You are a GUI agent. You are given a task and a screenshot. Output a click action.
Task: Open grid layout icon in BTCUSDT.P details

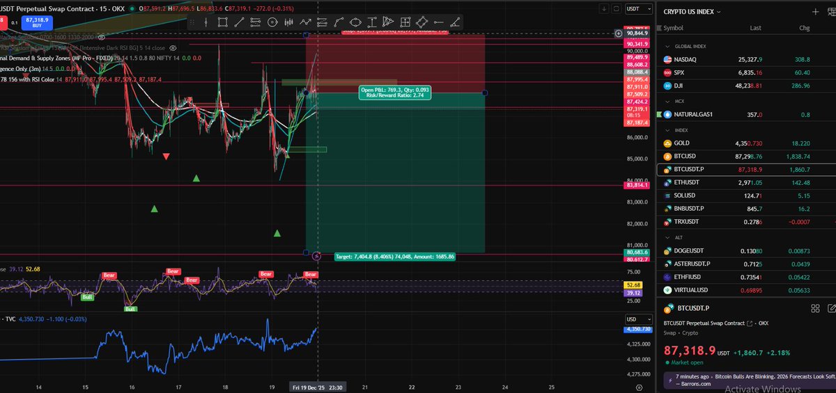click(x=816, y=308)
